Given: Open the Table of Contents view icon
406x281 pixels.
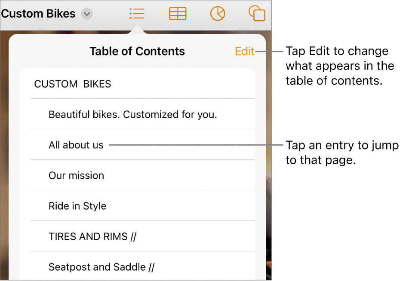Looking at the screenshot, I should click(137, 13).
